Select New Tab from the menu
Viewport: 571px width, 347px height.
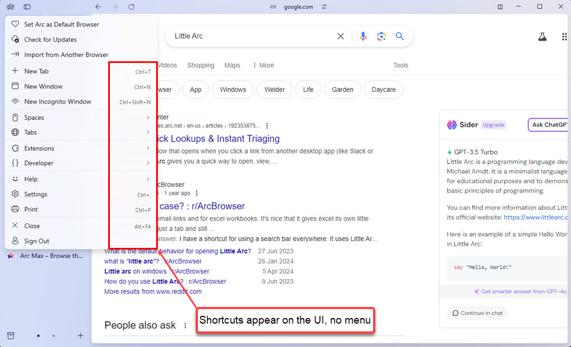point(81,71)
